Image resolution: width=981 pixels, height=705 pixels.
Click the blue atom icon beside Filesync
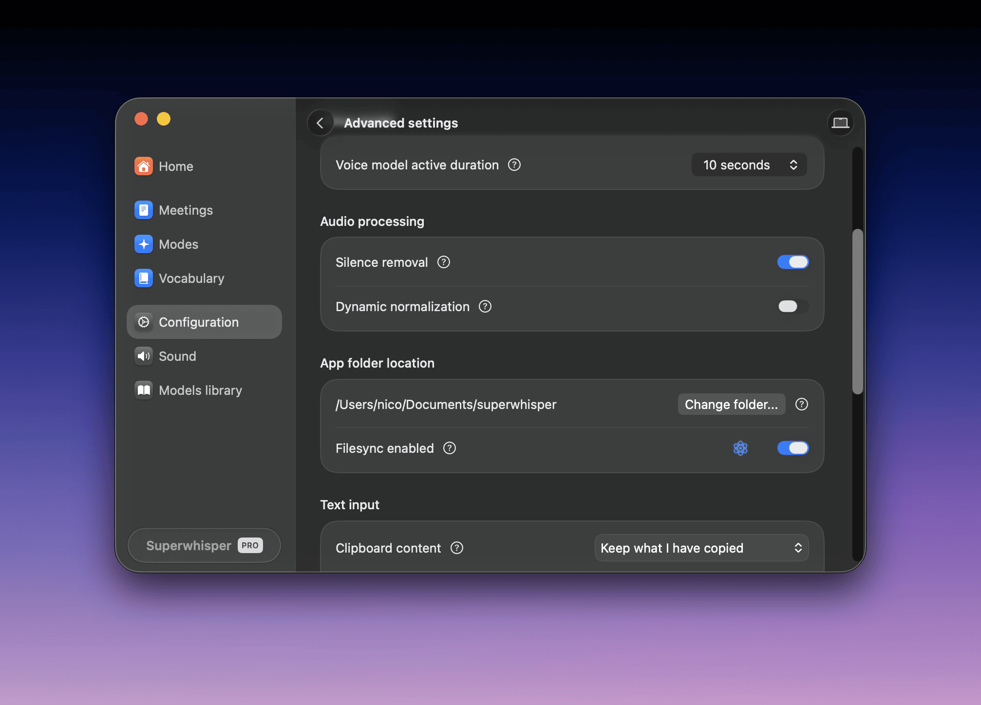click(740, 448)
